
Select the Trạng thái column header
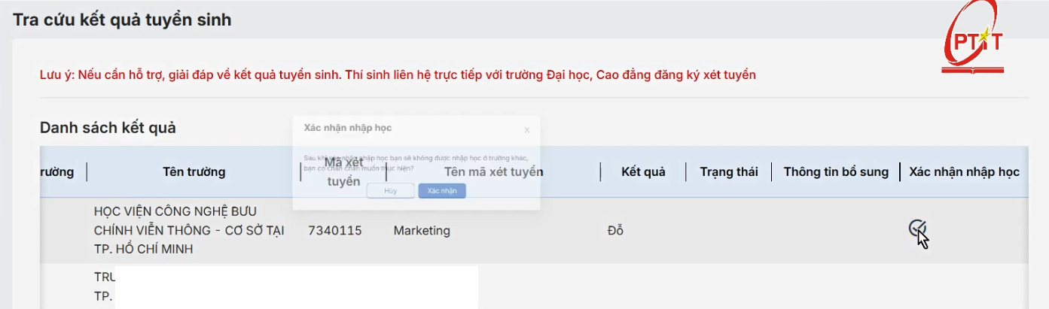(728, 172)
